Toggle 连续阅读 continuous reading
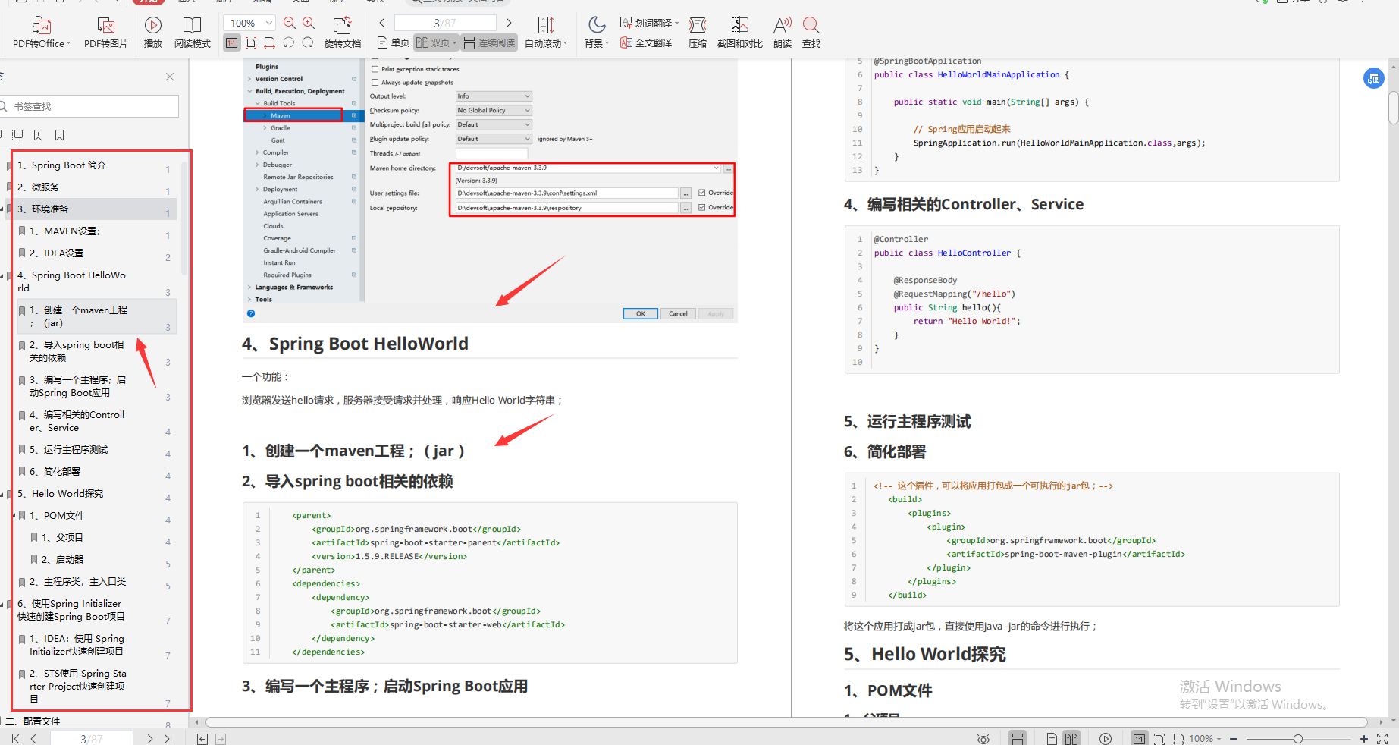The height and width of the screenshot is (745, 1399). tap(489, 43)
